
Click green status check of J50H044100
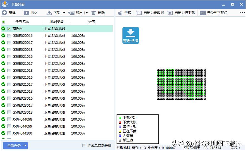point(3,133)
